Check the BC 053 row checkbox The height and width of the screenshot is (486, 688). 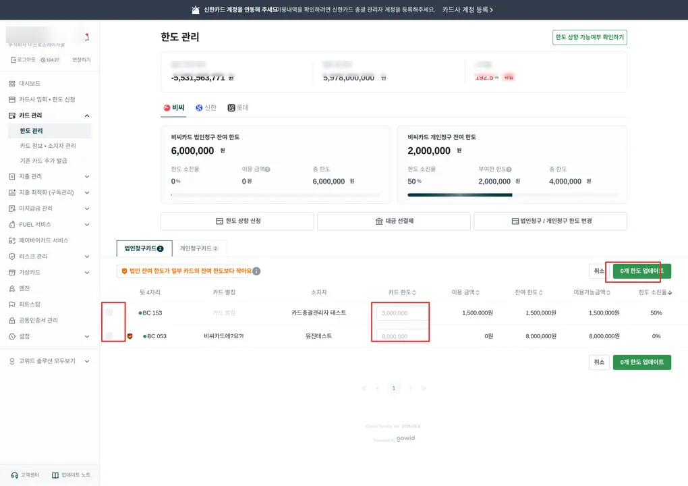point(109,336)
